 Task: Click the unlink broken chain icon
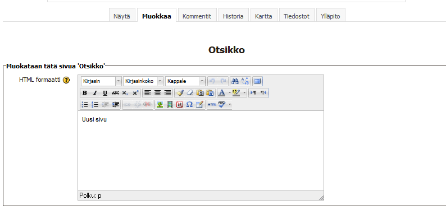(137, 105)
